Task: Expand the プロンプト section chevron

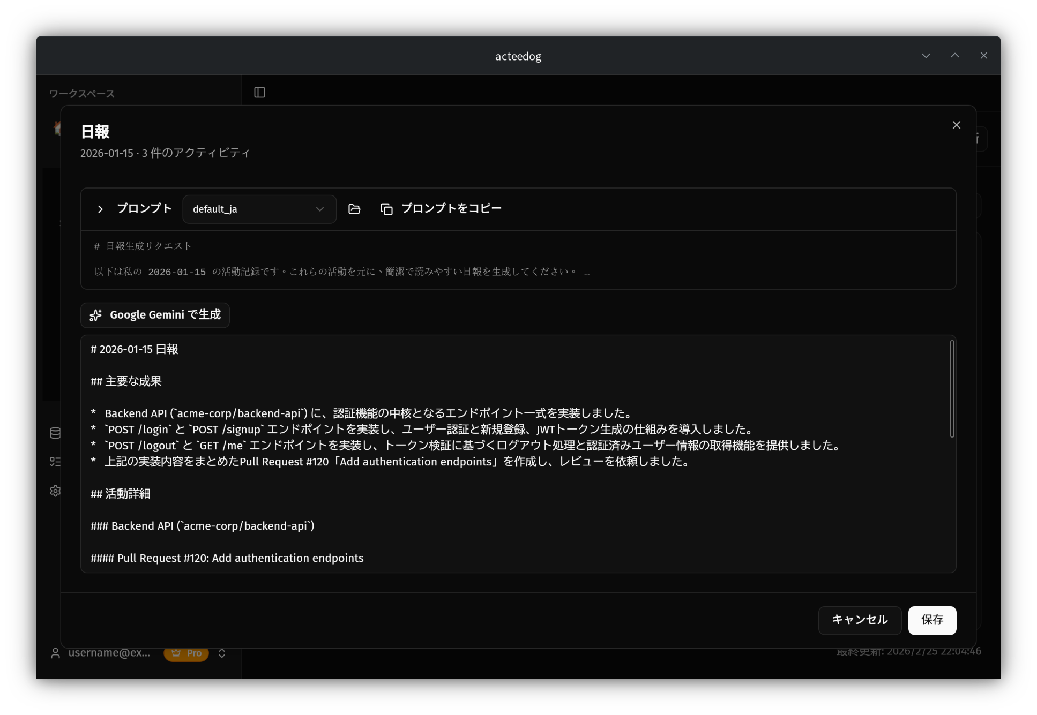Action: pyautogui.click(x=100, y=209)
